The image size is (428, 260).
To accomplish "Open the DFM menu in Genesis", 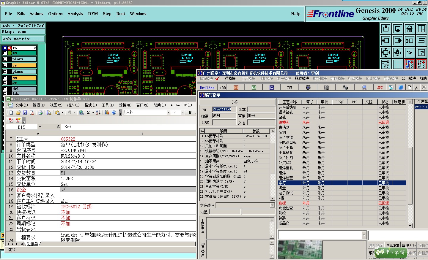I will 93,14.
